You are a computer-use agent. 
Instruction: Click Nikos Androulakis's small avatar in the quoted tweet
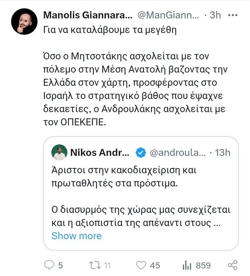click(x=60, y=153)
